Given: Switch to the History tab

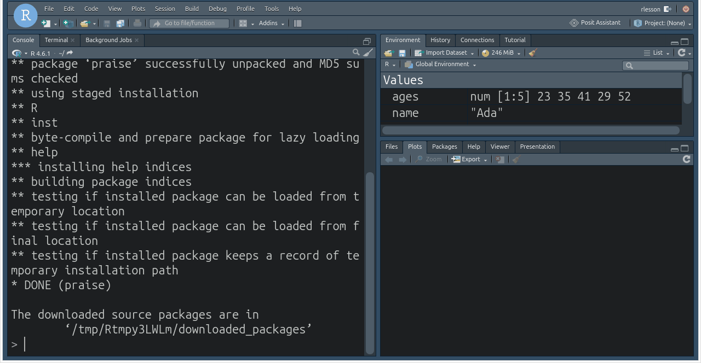Looking at the screenshot, I should pos(440,40).
